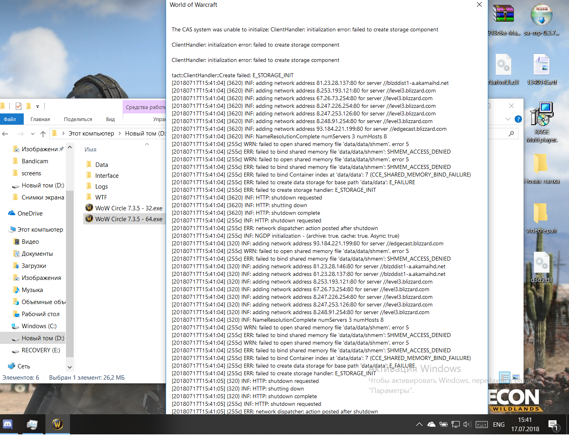Image resolution: width=569 pixels, height=440 pixels.
Task: Click the up-one-level navigation arrow
Action: tap(43, 134)
